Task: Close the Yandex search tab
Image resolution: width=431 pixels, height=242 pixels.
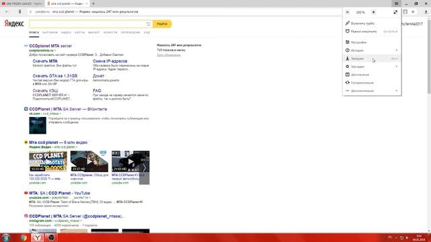Action: pyautogui.click(x=87, y=3)
